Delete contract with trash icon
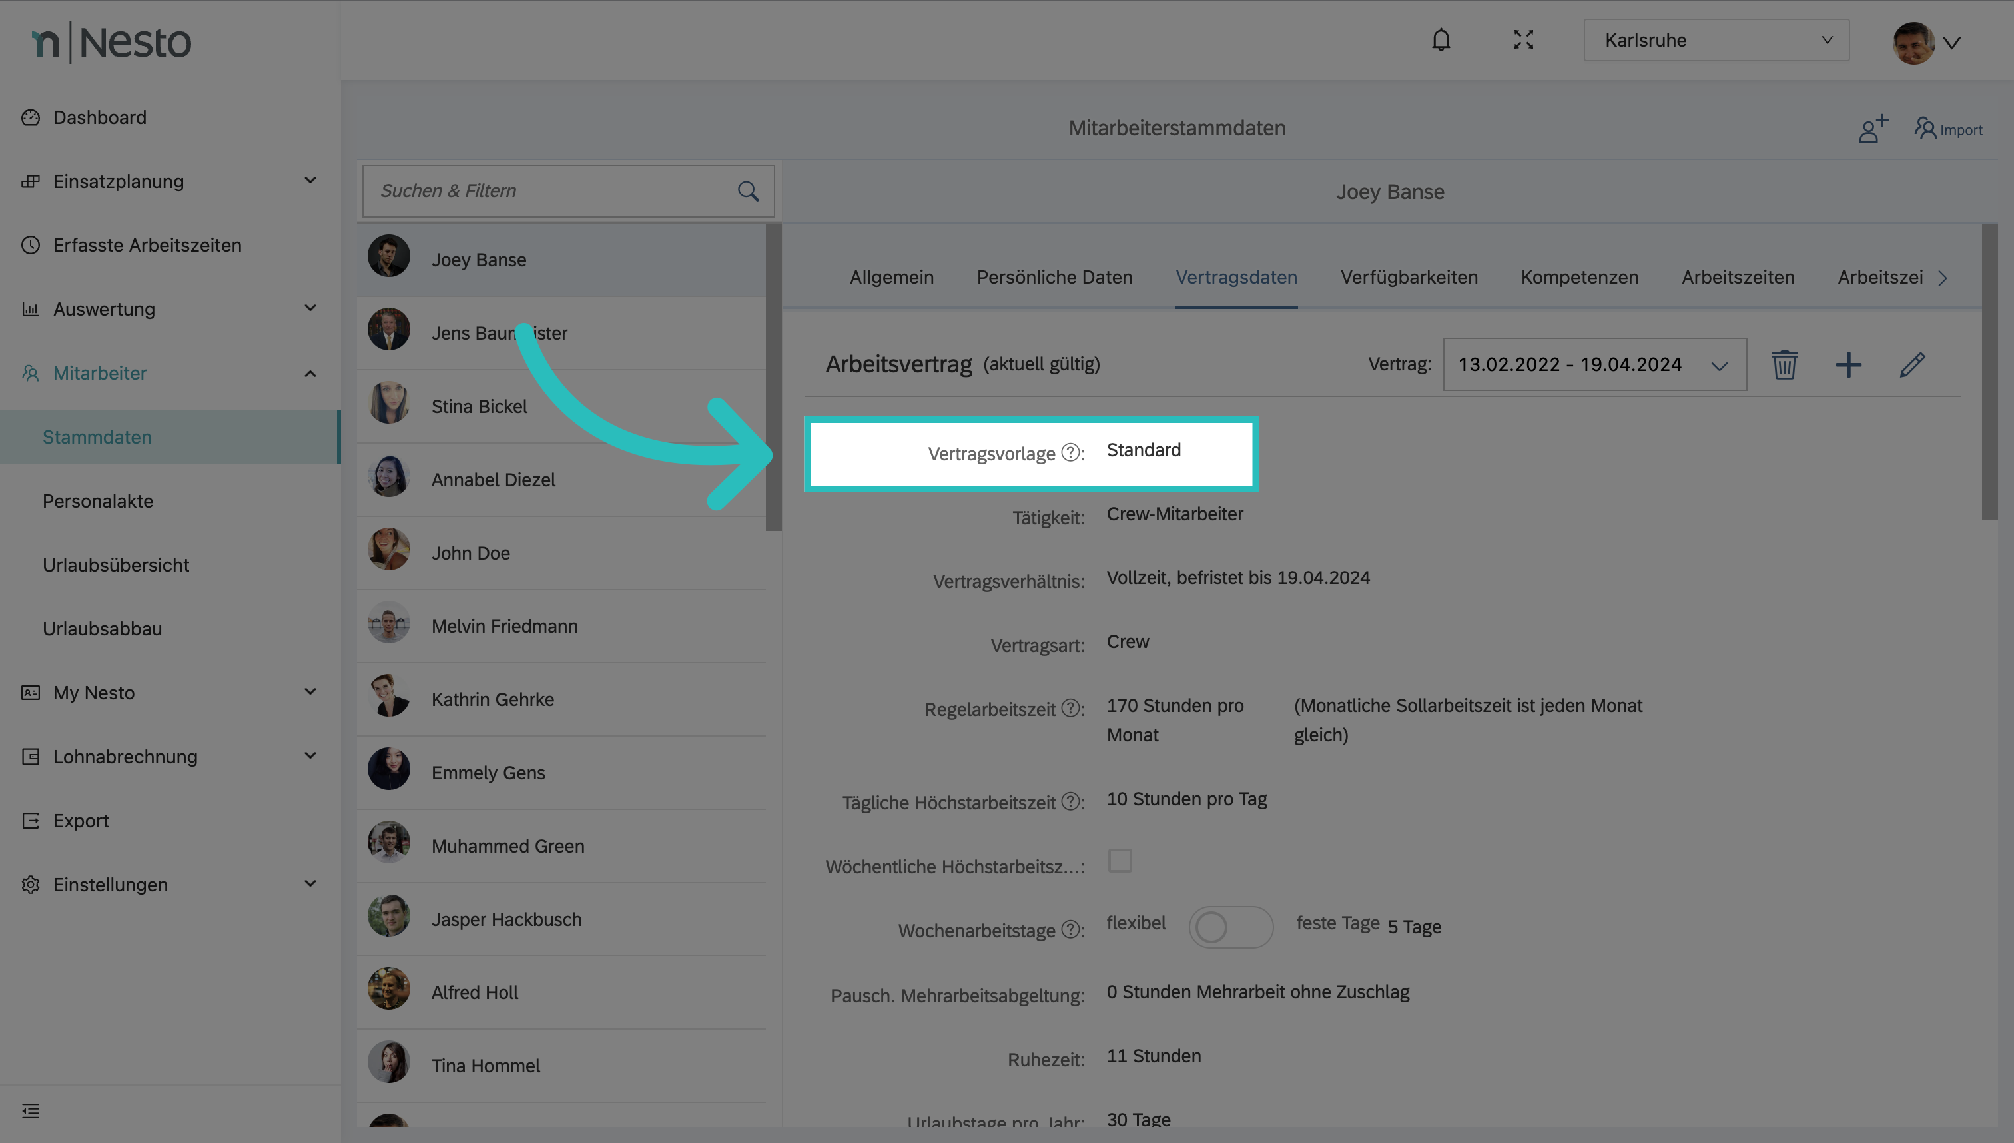Image resolution: width=2014 pixels, height=1143 pixels. coord(1784,365)
